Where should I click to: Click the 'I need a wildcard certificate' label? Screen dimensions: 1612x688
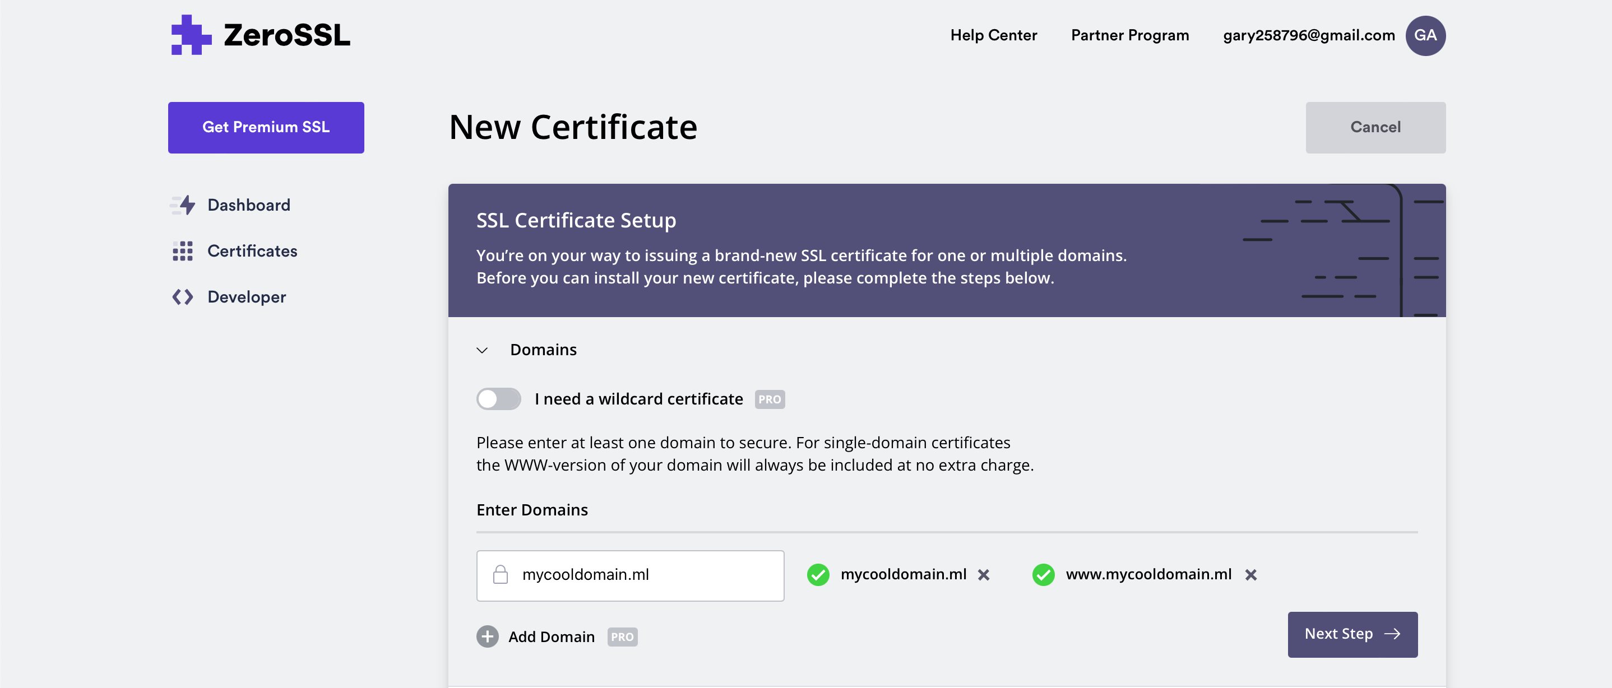point(638,399)
